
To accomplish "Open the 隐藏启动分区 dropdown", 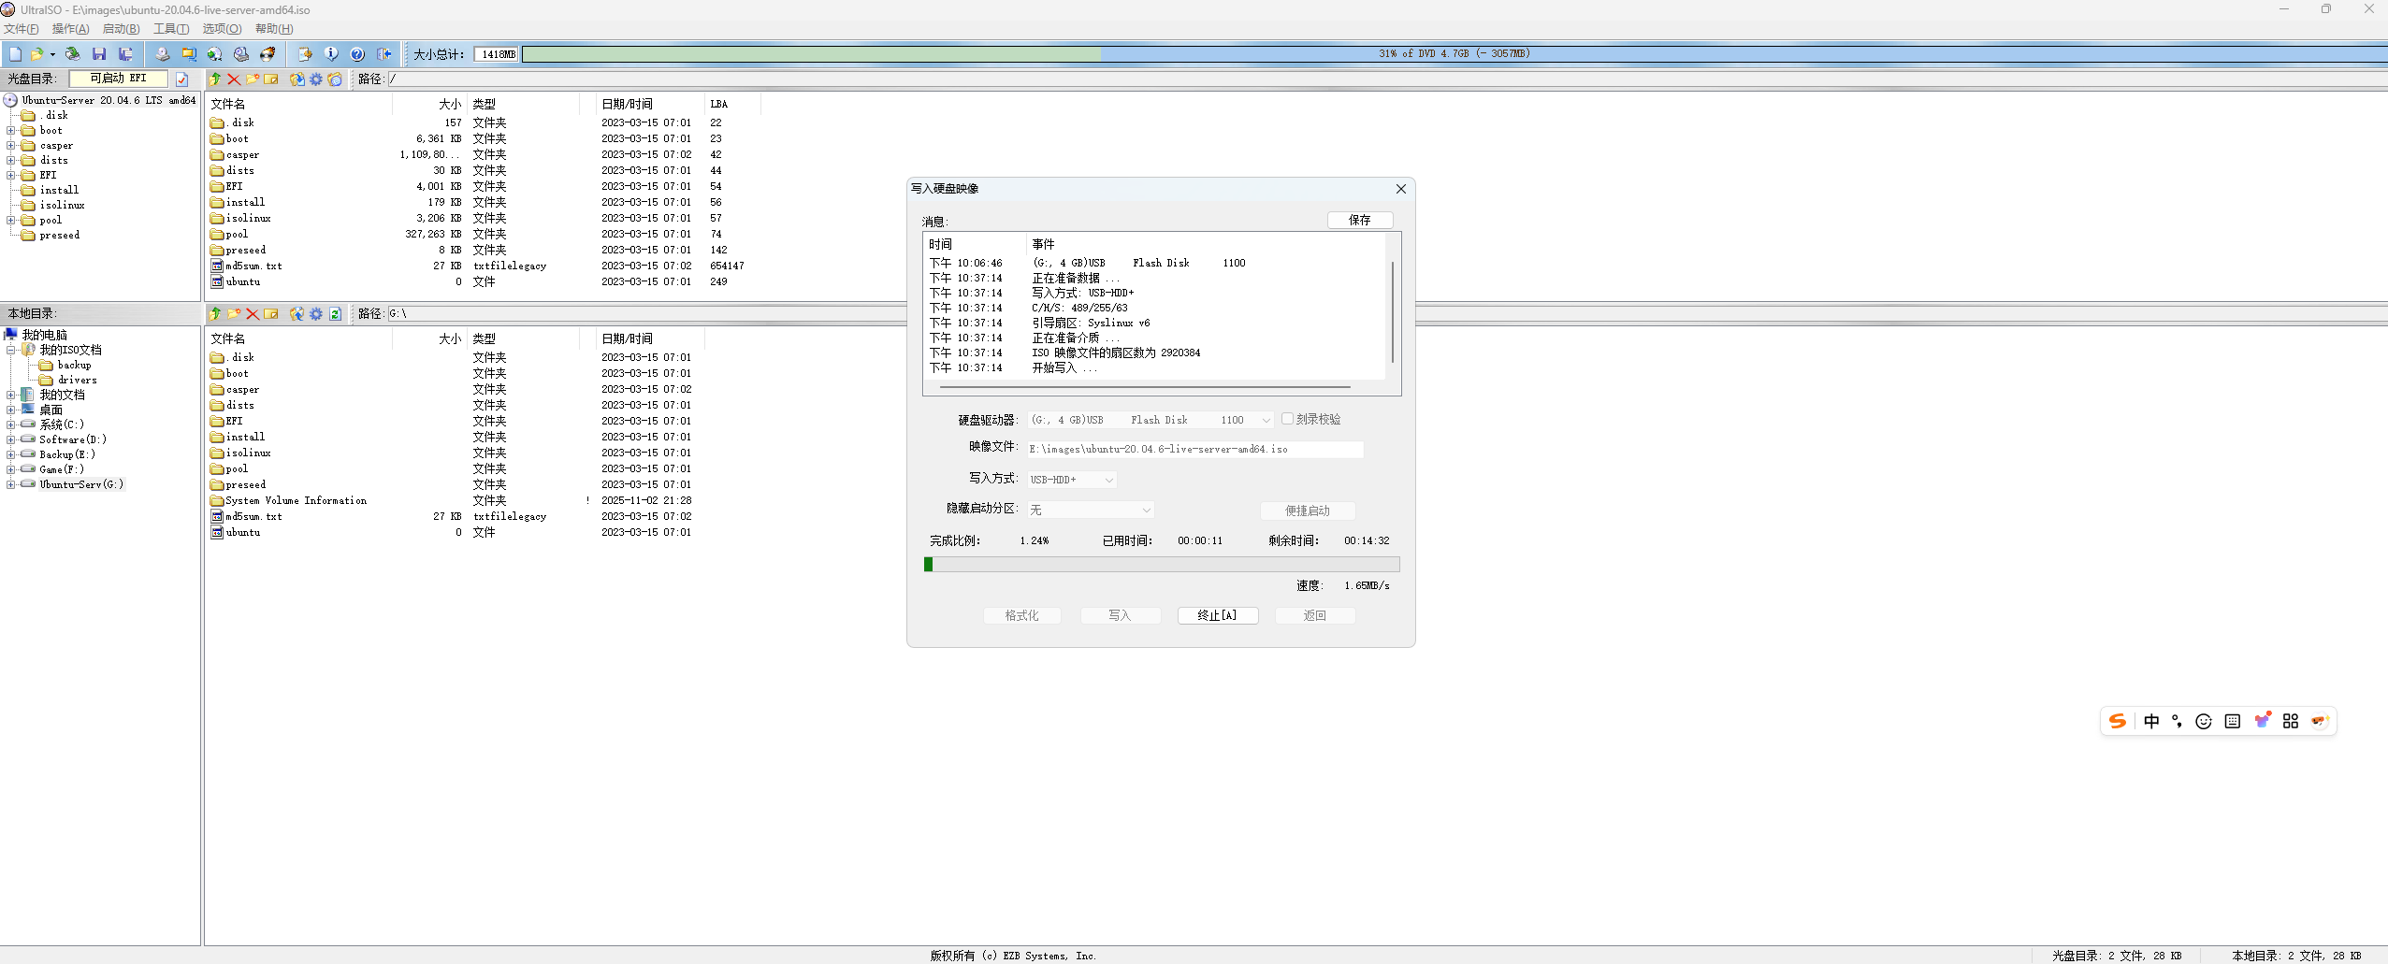I will 1146,511.
